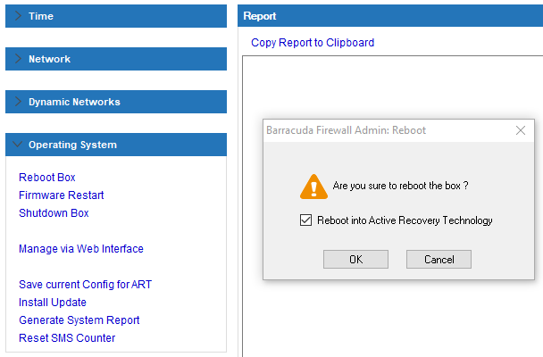Click the Reboot dialog title bar
The width and height of the screenshot is (543, 357).
click(x=388, y=130)
